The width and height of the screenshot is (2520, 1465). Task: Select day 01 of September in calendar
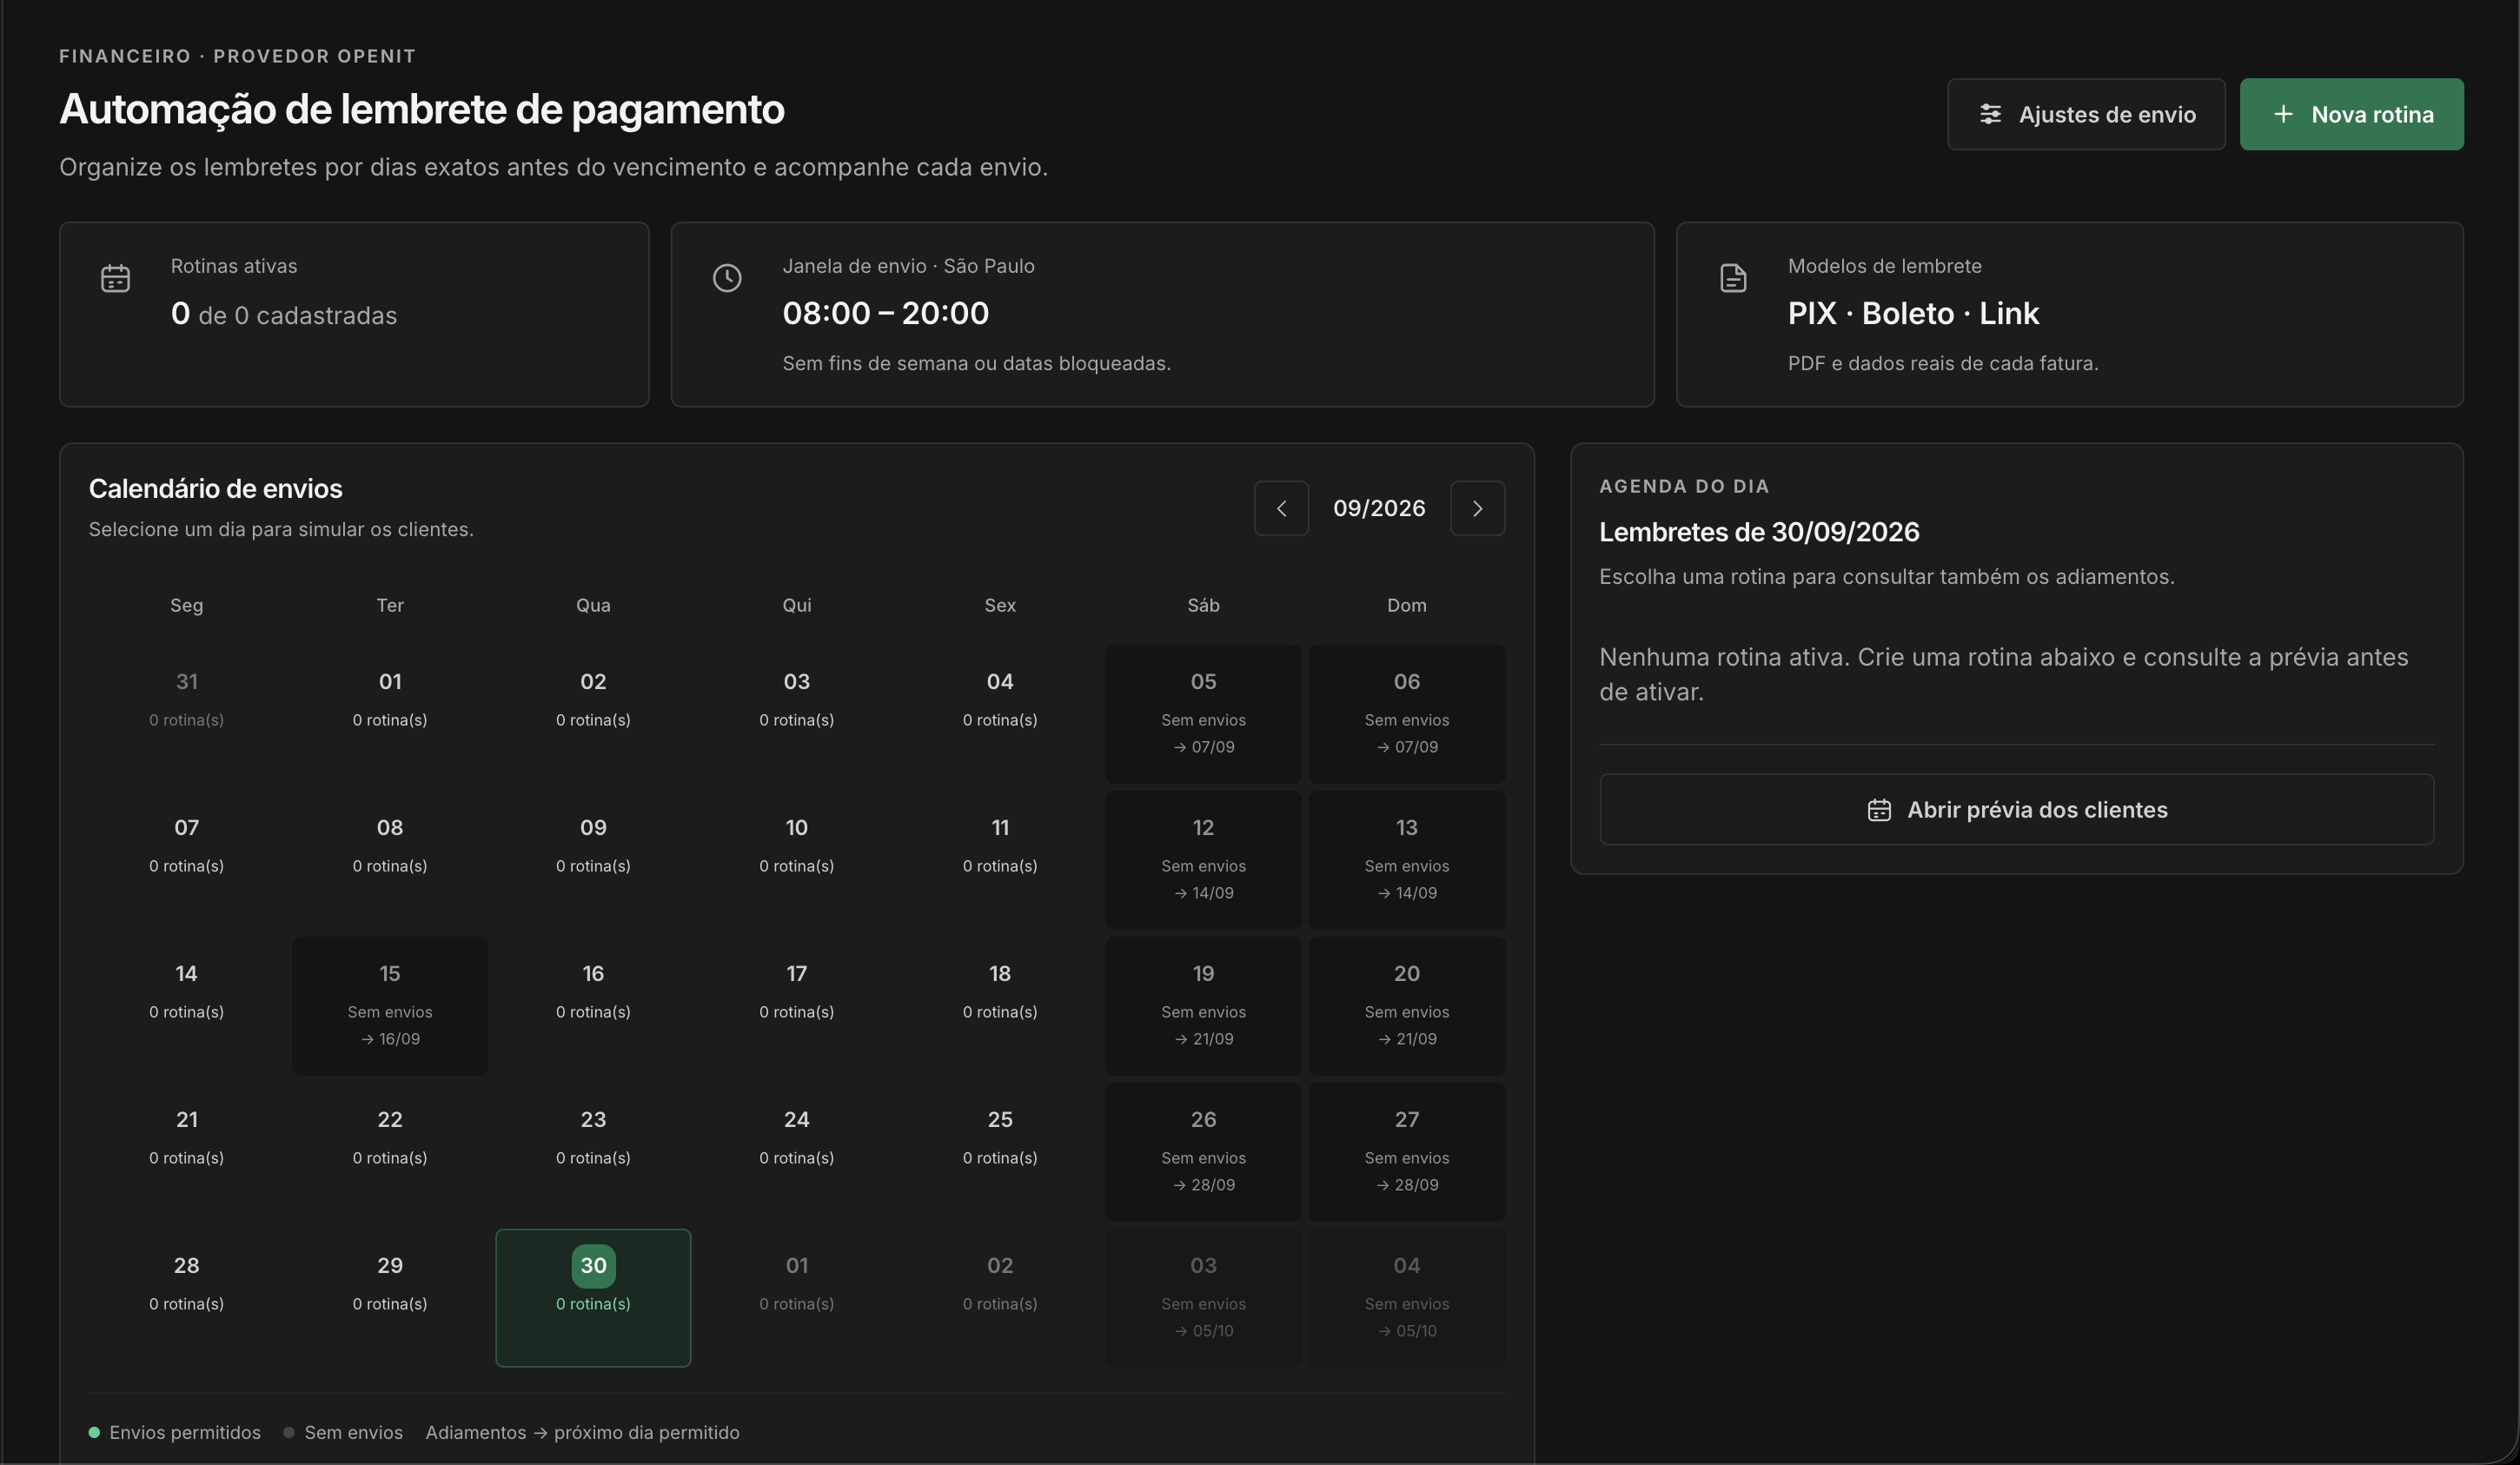[x=390, y=713]
